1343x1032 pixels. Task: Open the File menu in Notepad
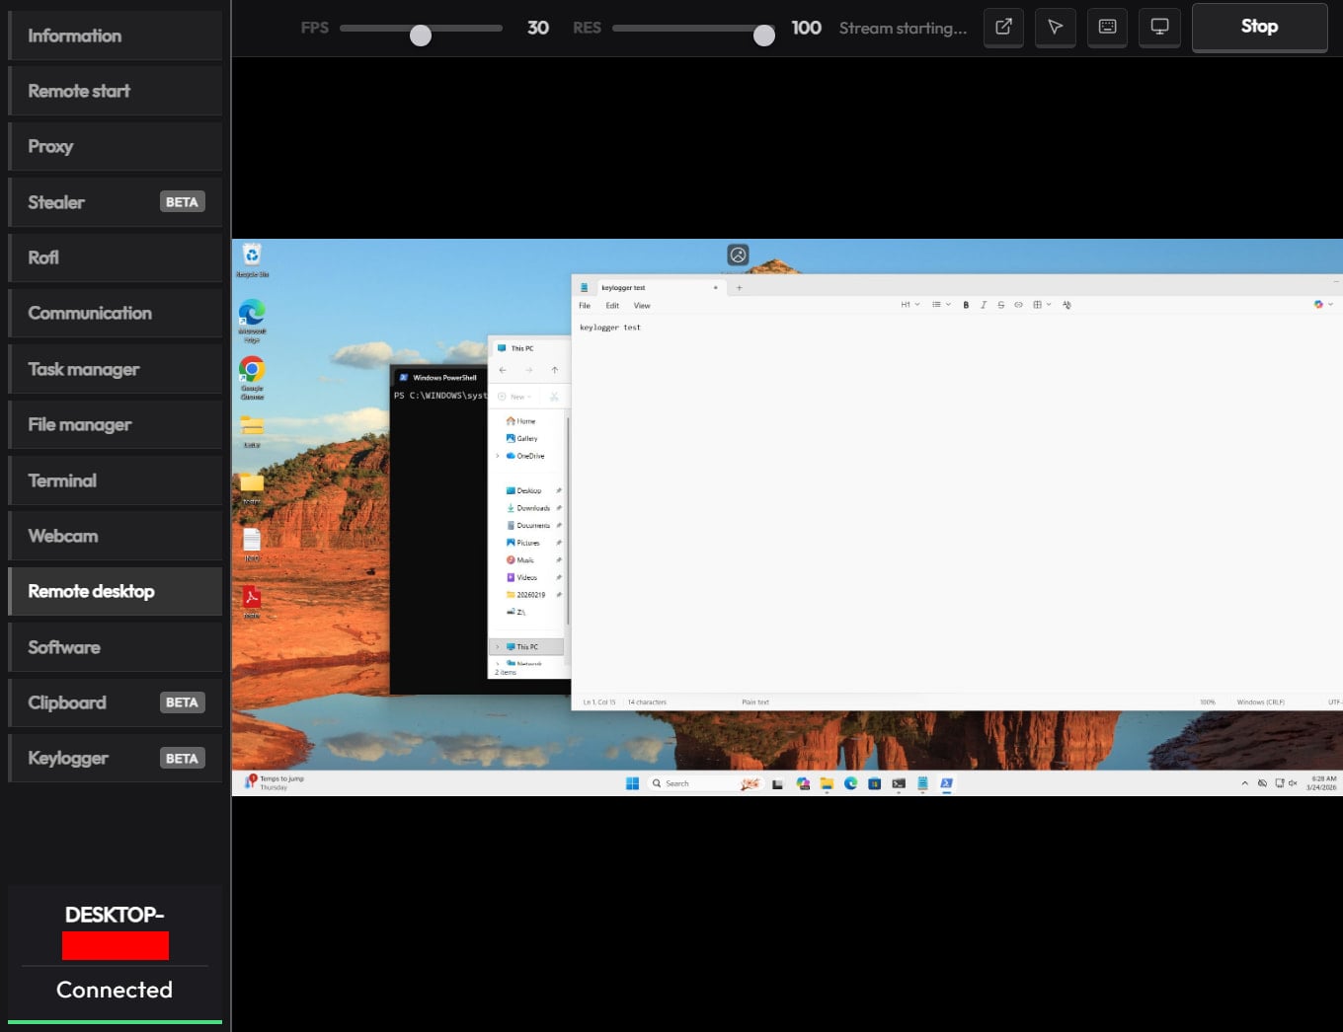tap(584, 306)
